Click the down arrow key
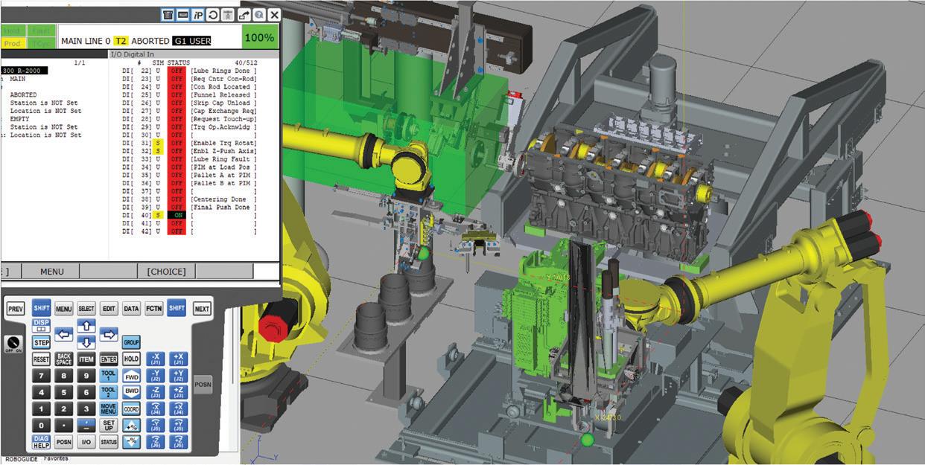The width and height of the screenshot is (925, 465). coord(86,342)
